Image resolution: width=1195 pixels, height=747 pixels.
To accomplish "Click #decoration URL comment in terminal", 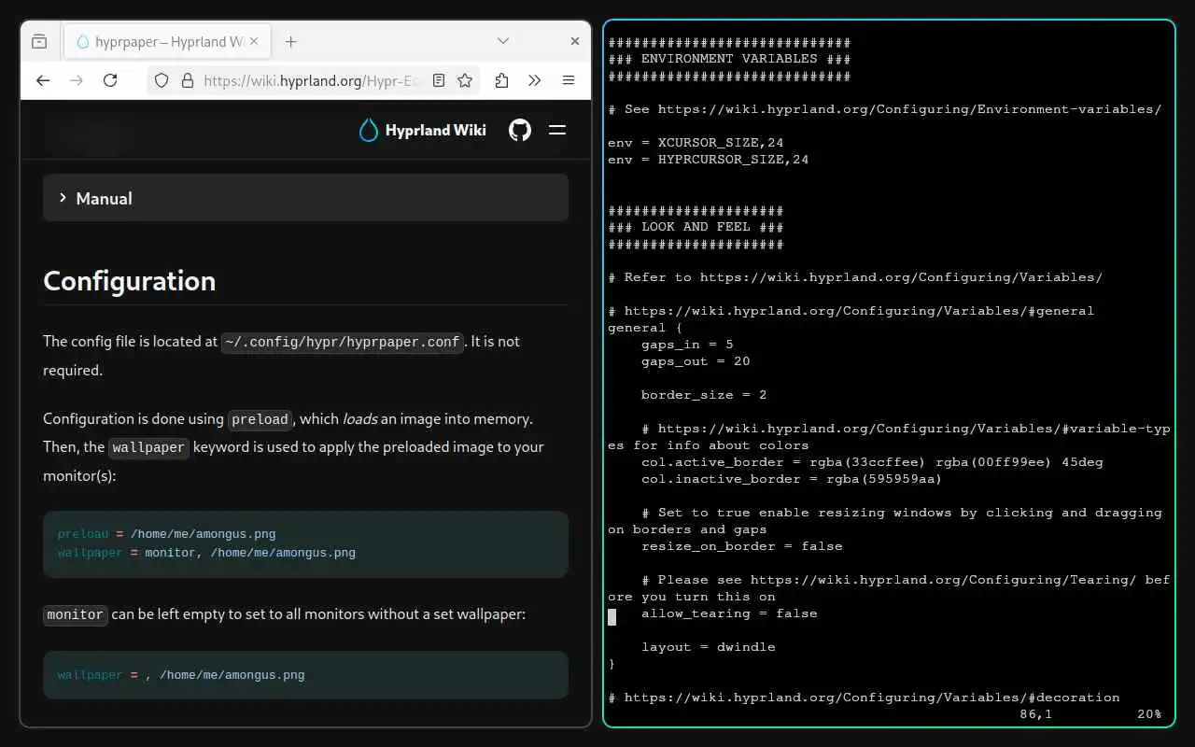I will coord(864,698).
